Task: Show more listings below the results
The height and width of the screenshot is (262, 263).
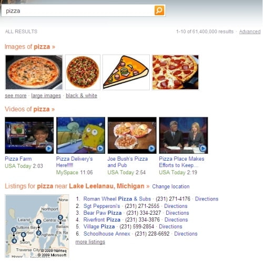Action: point(90,242)
